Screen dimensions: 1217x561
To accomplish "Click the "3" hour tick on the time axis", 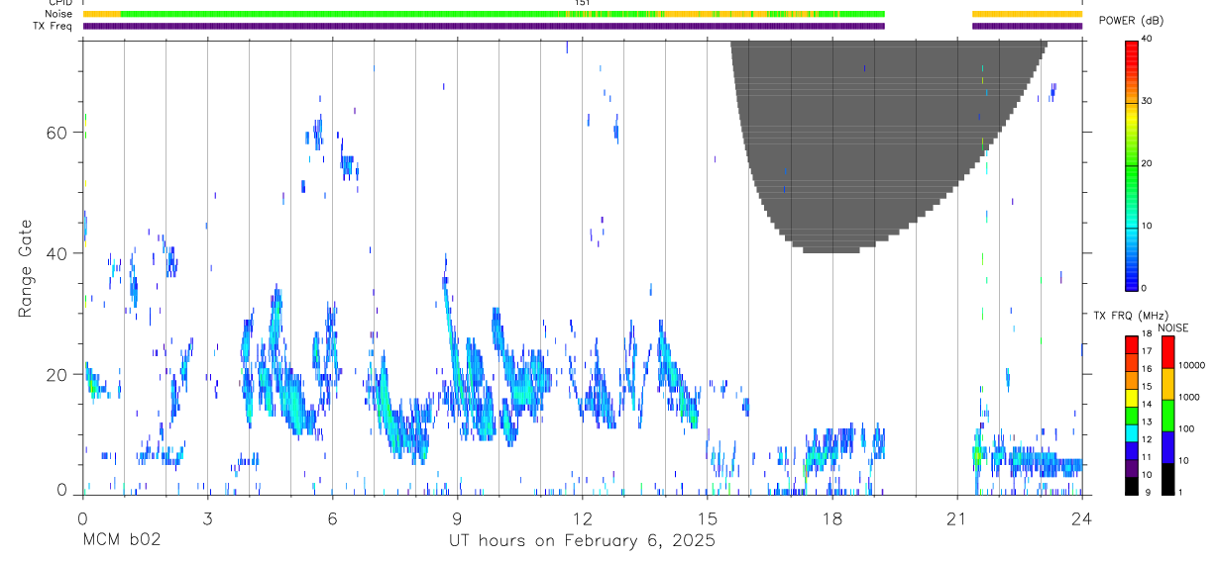I will (x=207, y=518).
